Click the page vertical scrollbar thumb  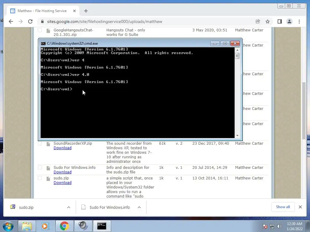tap(304, 111)
